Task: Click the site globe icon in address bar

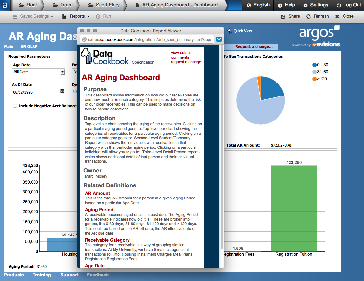Action: [84, 40]
